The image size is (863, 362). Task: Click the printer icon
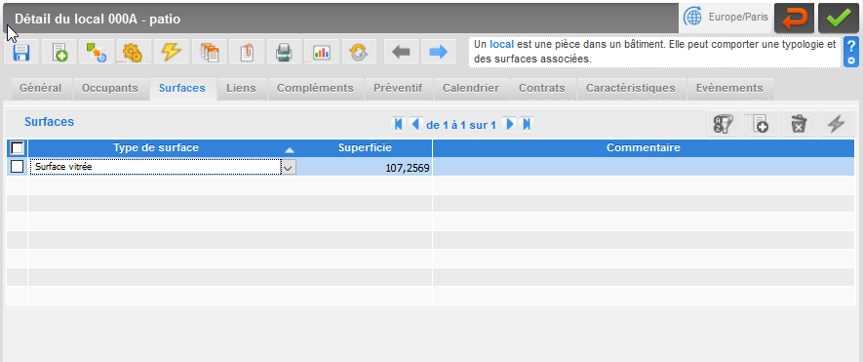point(284,52)
